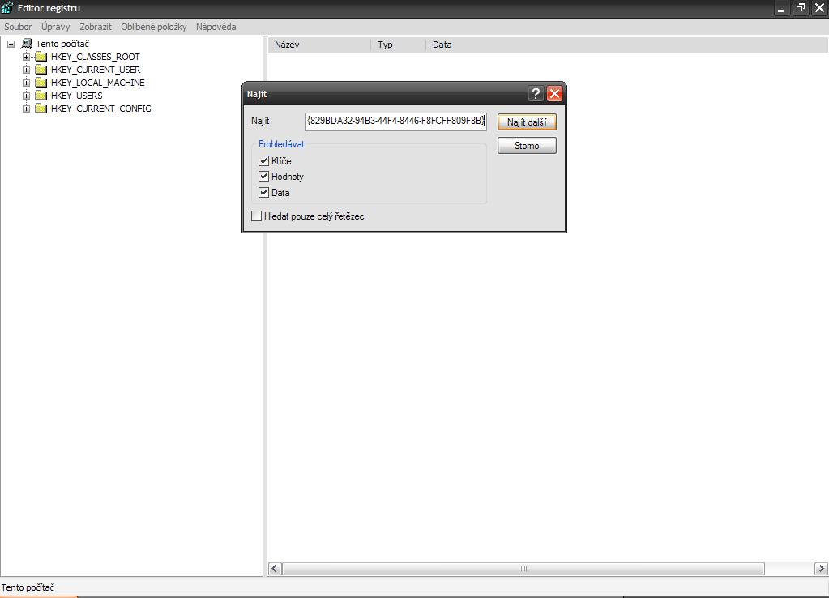Viewport: 829px width, 598px height.
Task: Uncheck the Data checkbox in Prohledávat group
Action: point(264,193)
